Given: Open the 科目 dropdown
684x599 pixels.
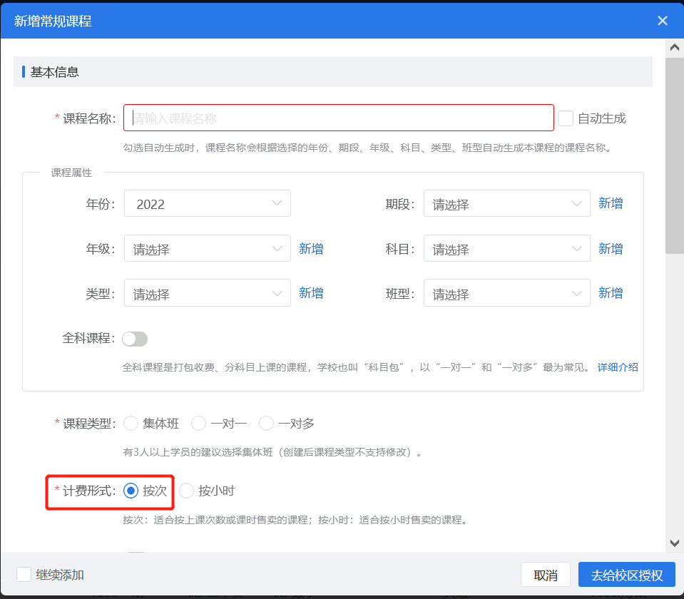Looking at the screenshot, I should (506, 248).
